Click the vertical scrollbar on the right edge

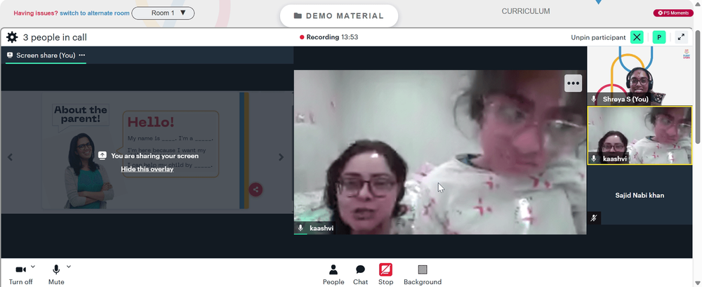[x=698, y=88]
